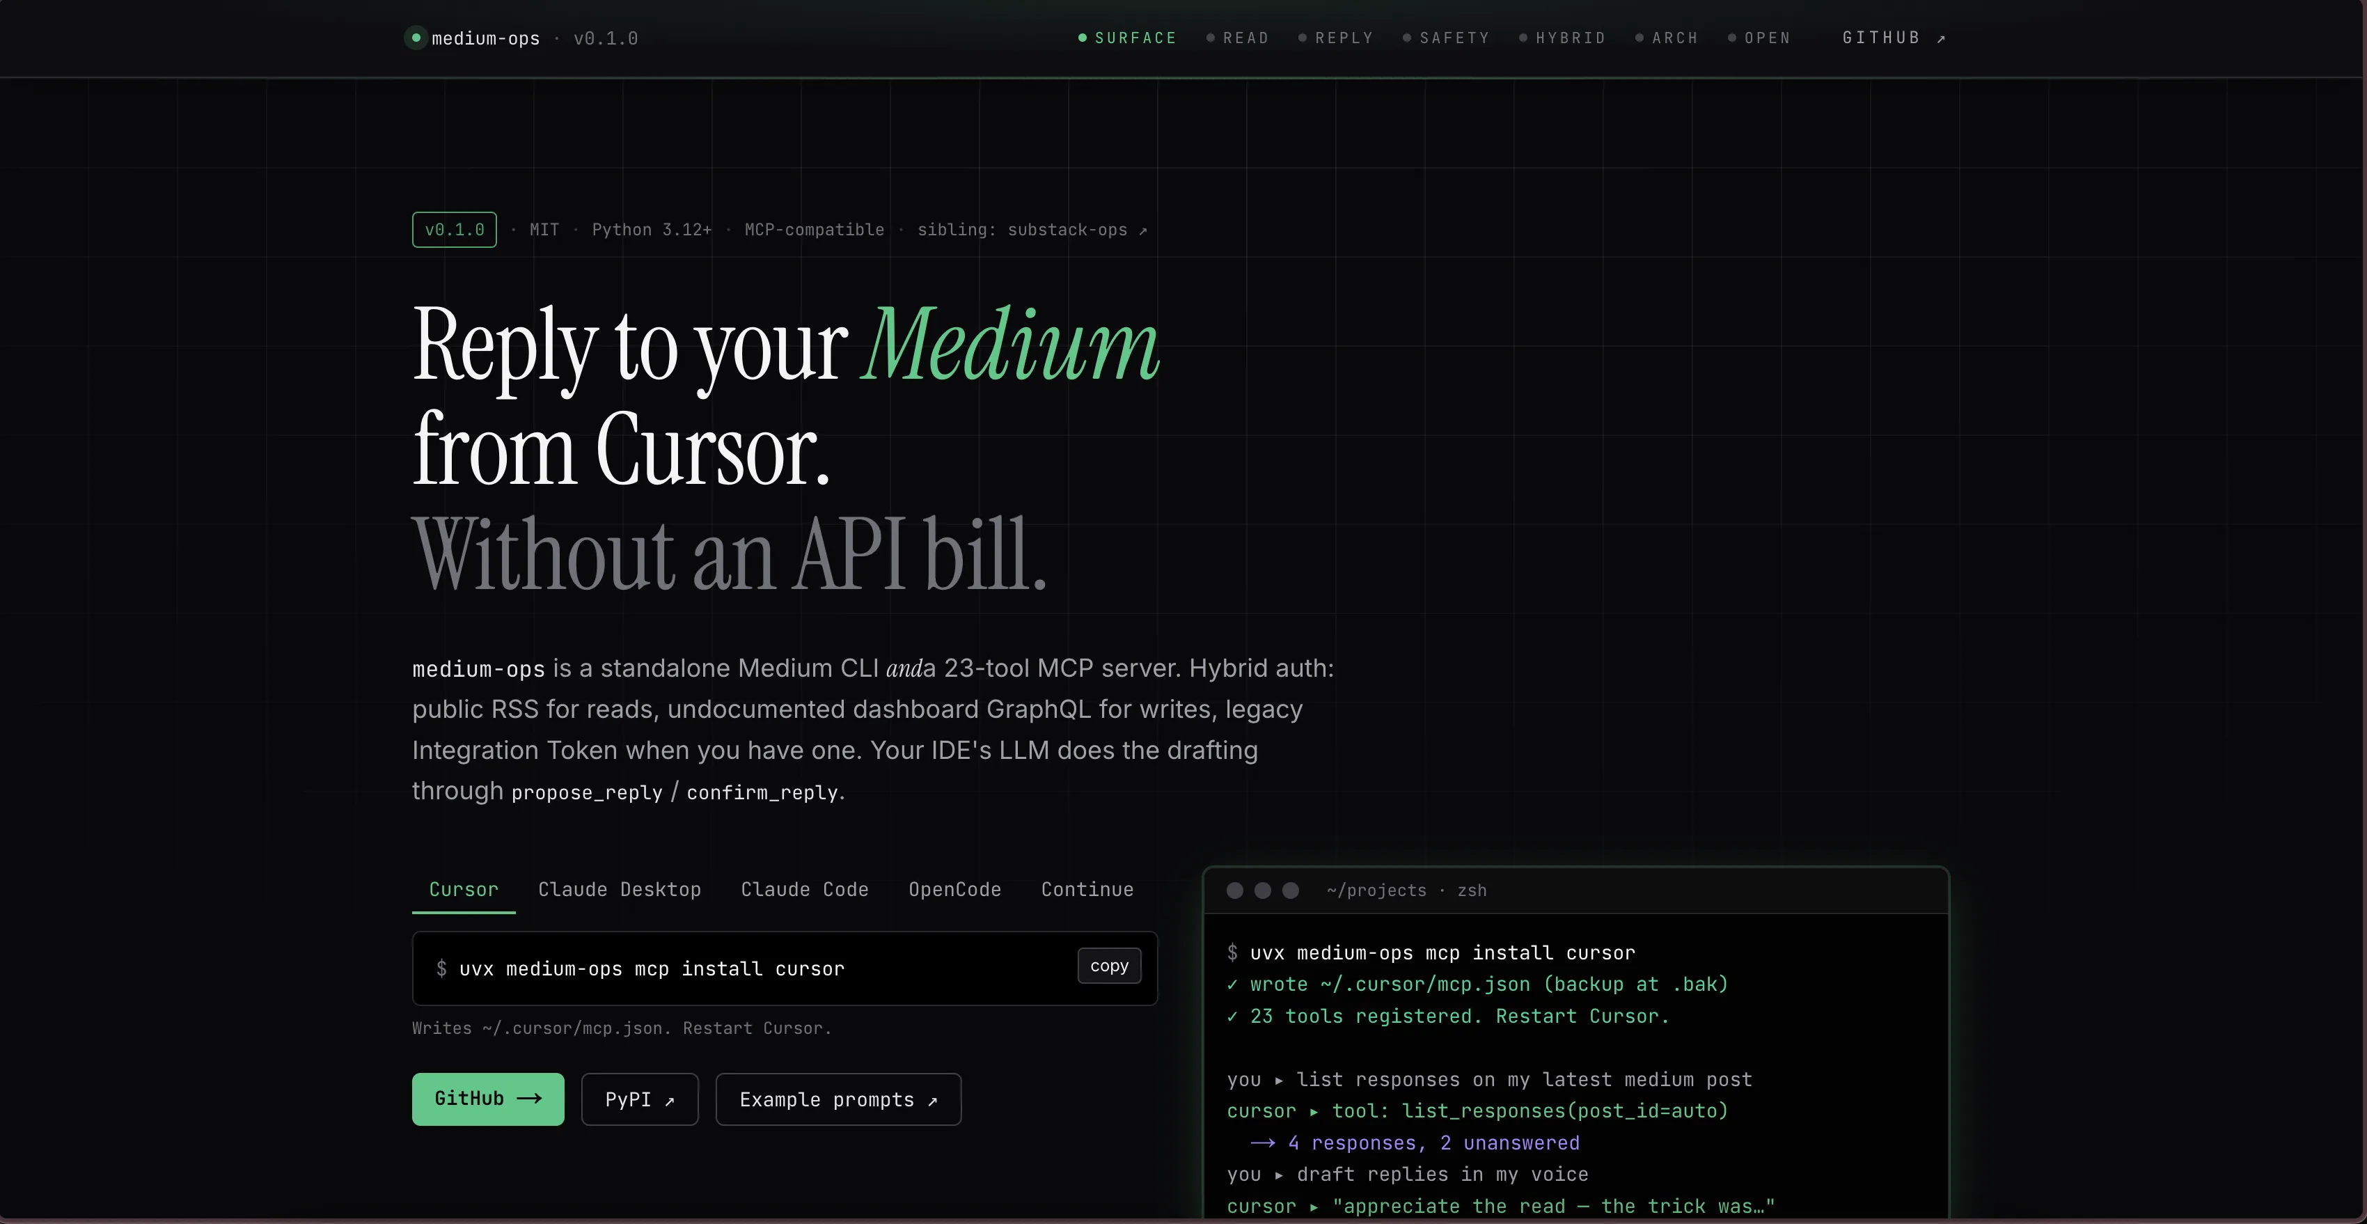Switch to the Claude Desktop tab
This screenshot has height=1224, width=2367.
tap(620, 890)
